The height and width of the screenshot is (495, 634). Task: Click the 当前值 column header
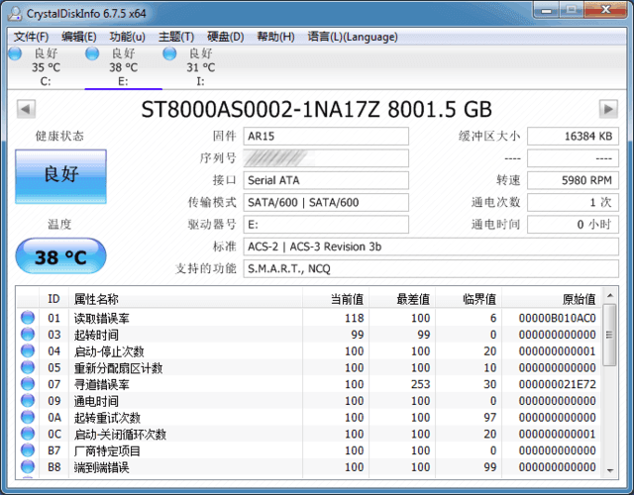[336, 299]
